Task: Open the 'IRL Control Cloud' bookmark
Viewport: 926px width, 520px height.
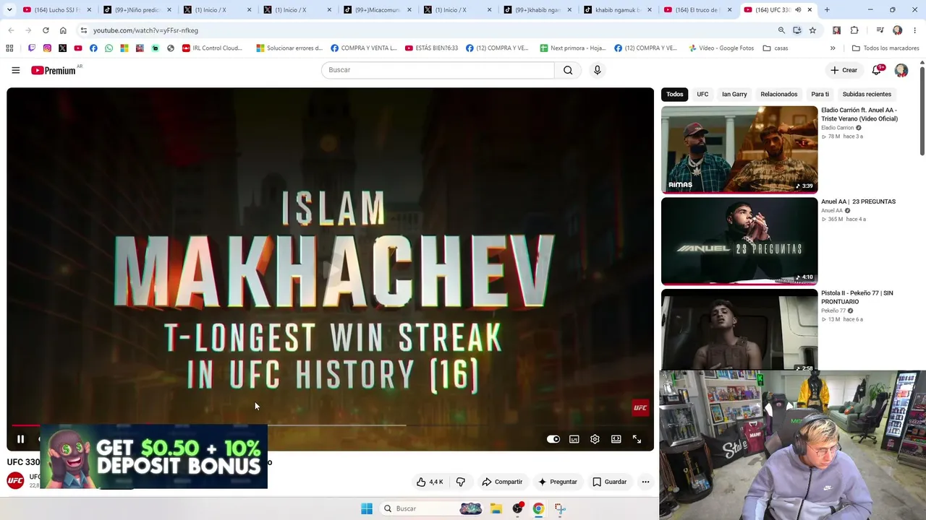Action: pos(212,48)
